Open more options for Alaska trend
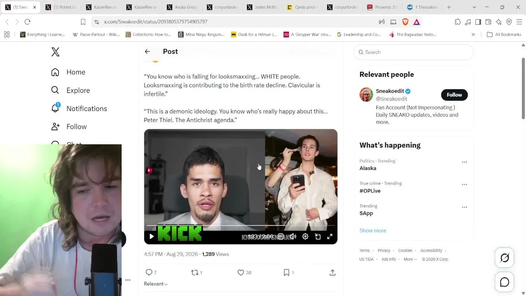The width and height of the screenshot is (526, 296). coord(464,162)
